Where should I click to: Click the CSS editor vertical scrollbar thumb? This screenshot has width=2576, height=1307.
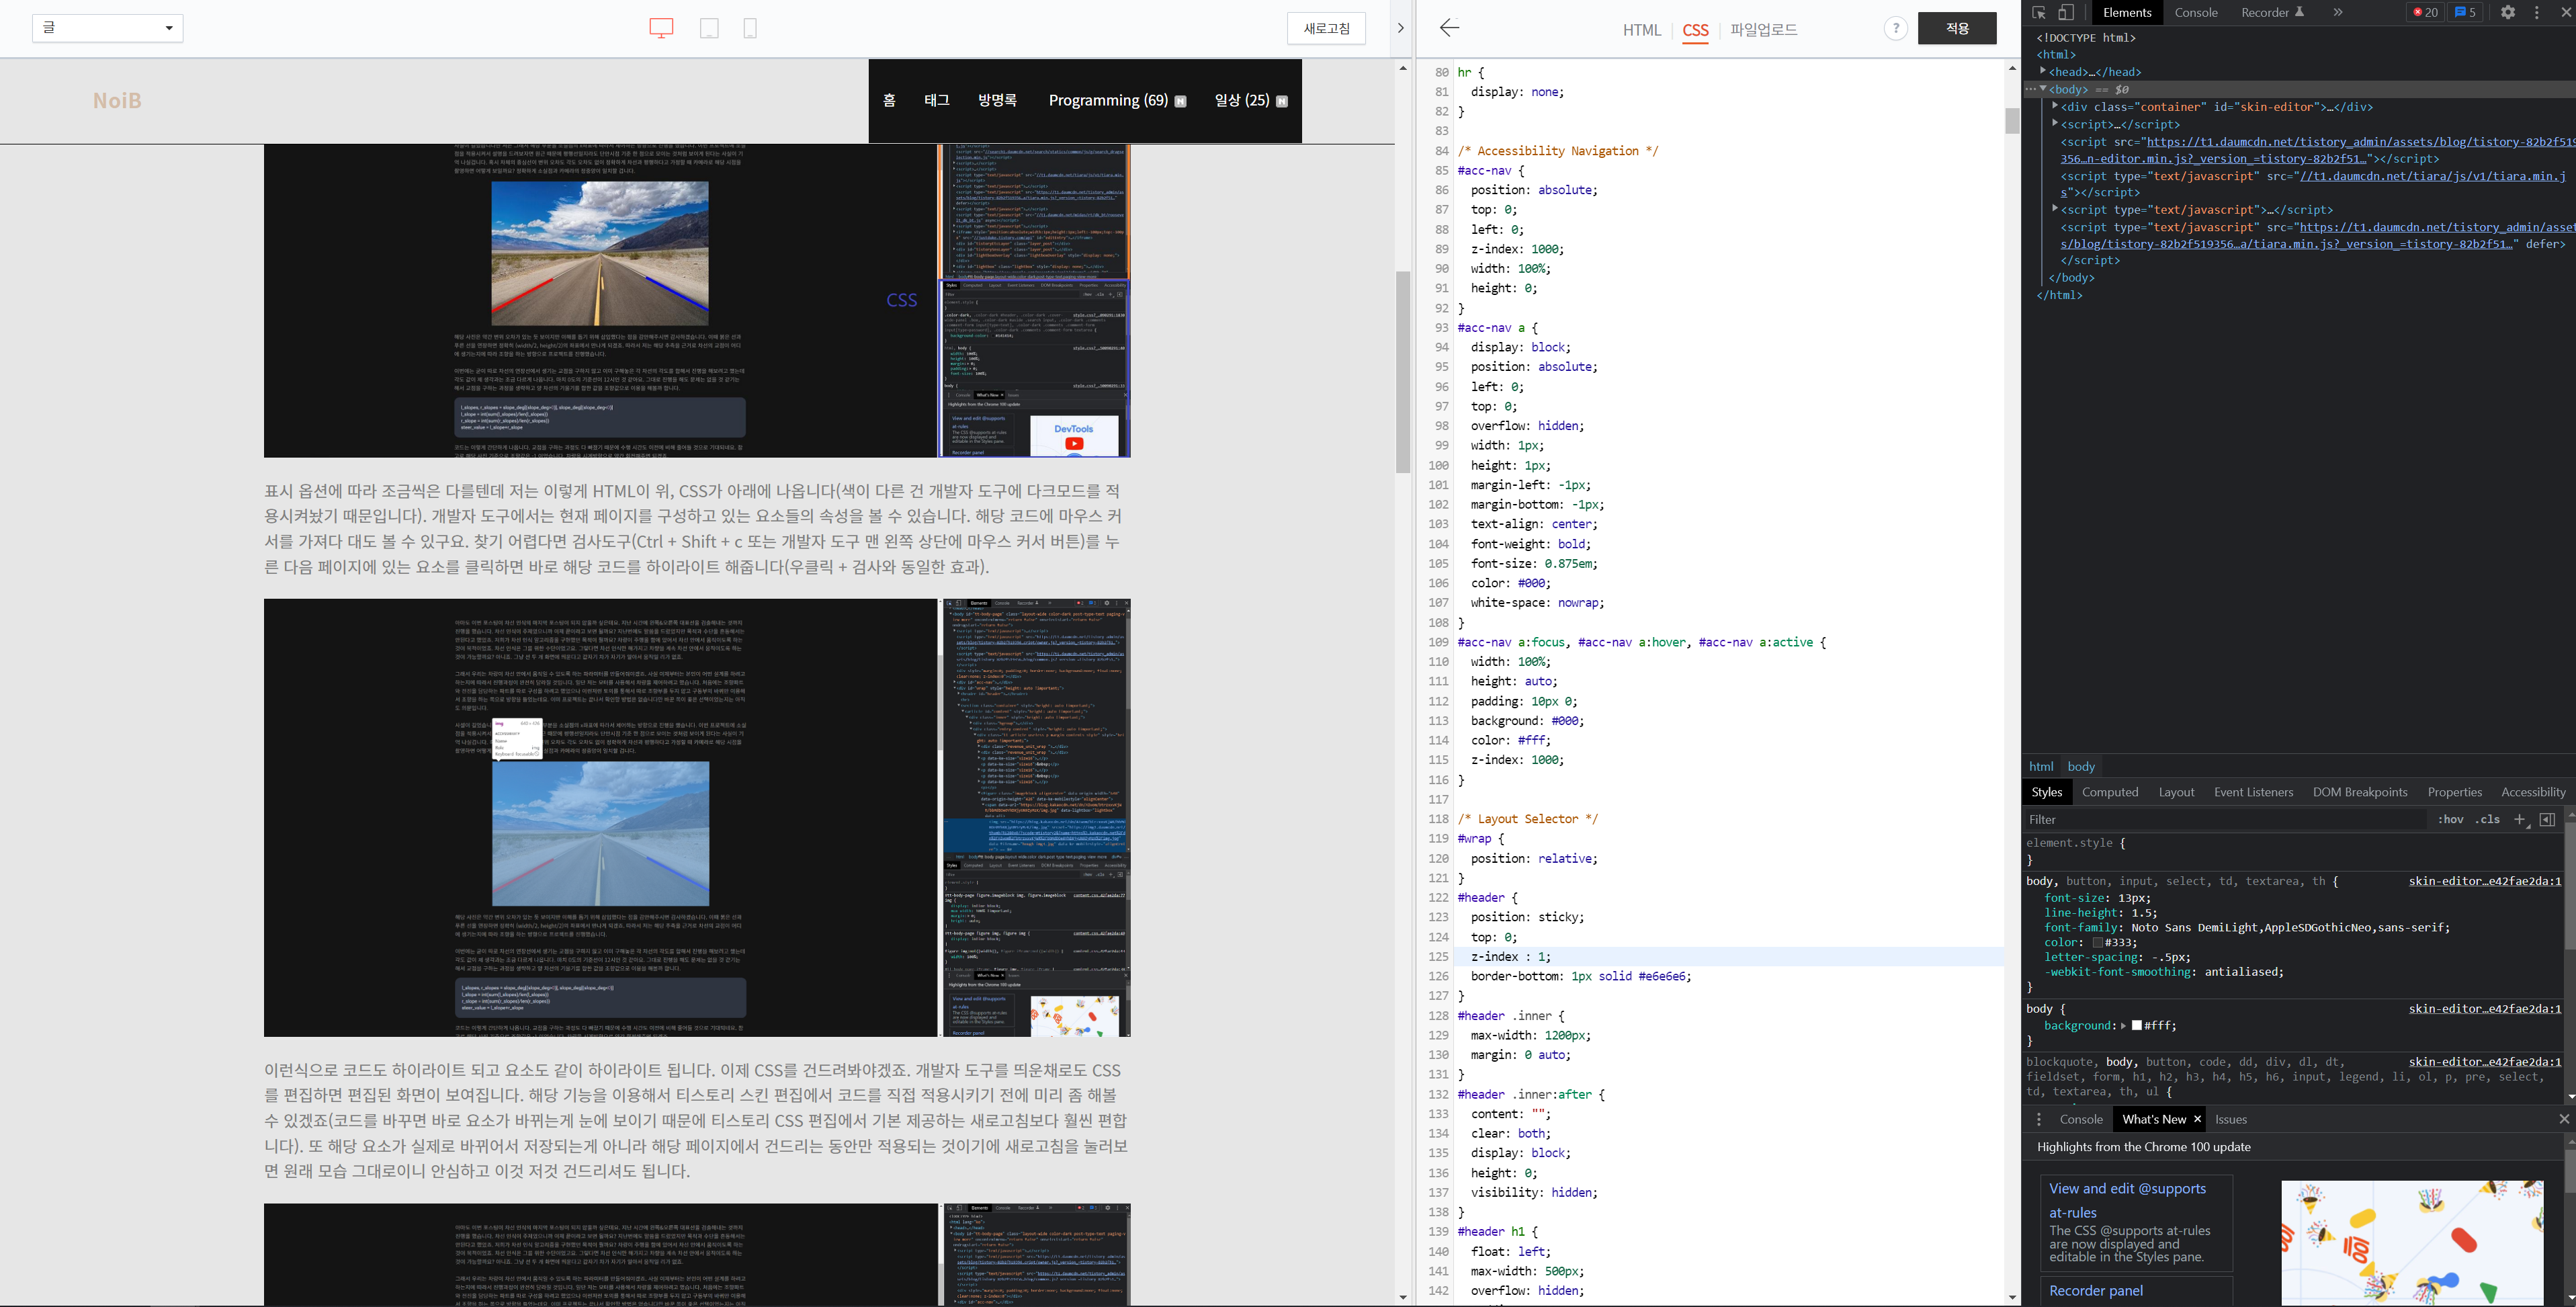[2012, 121]
